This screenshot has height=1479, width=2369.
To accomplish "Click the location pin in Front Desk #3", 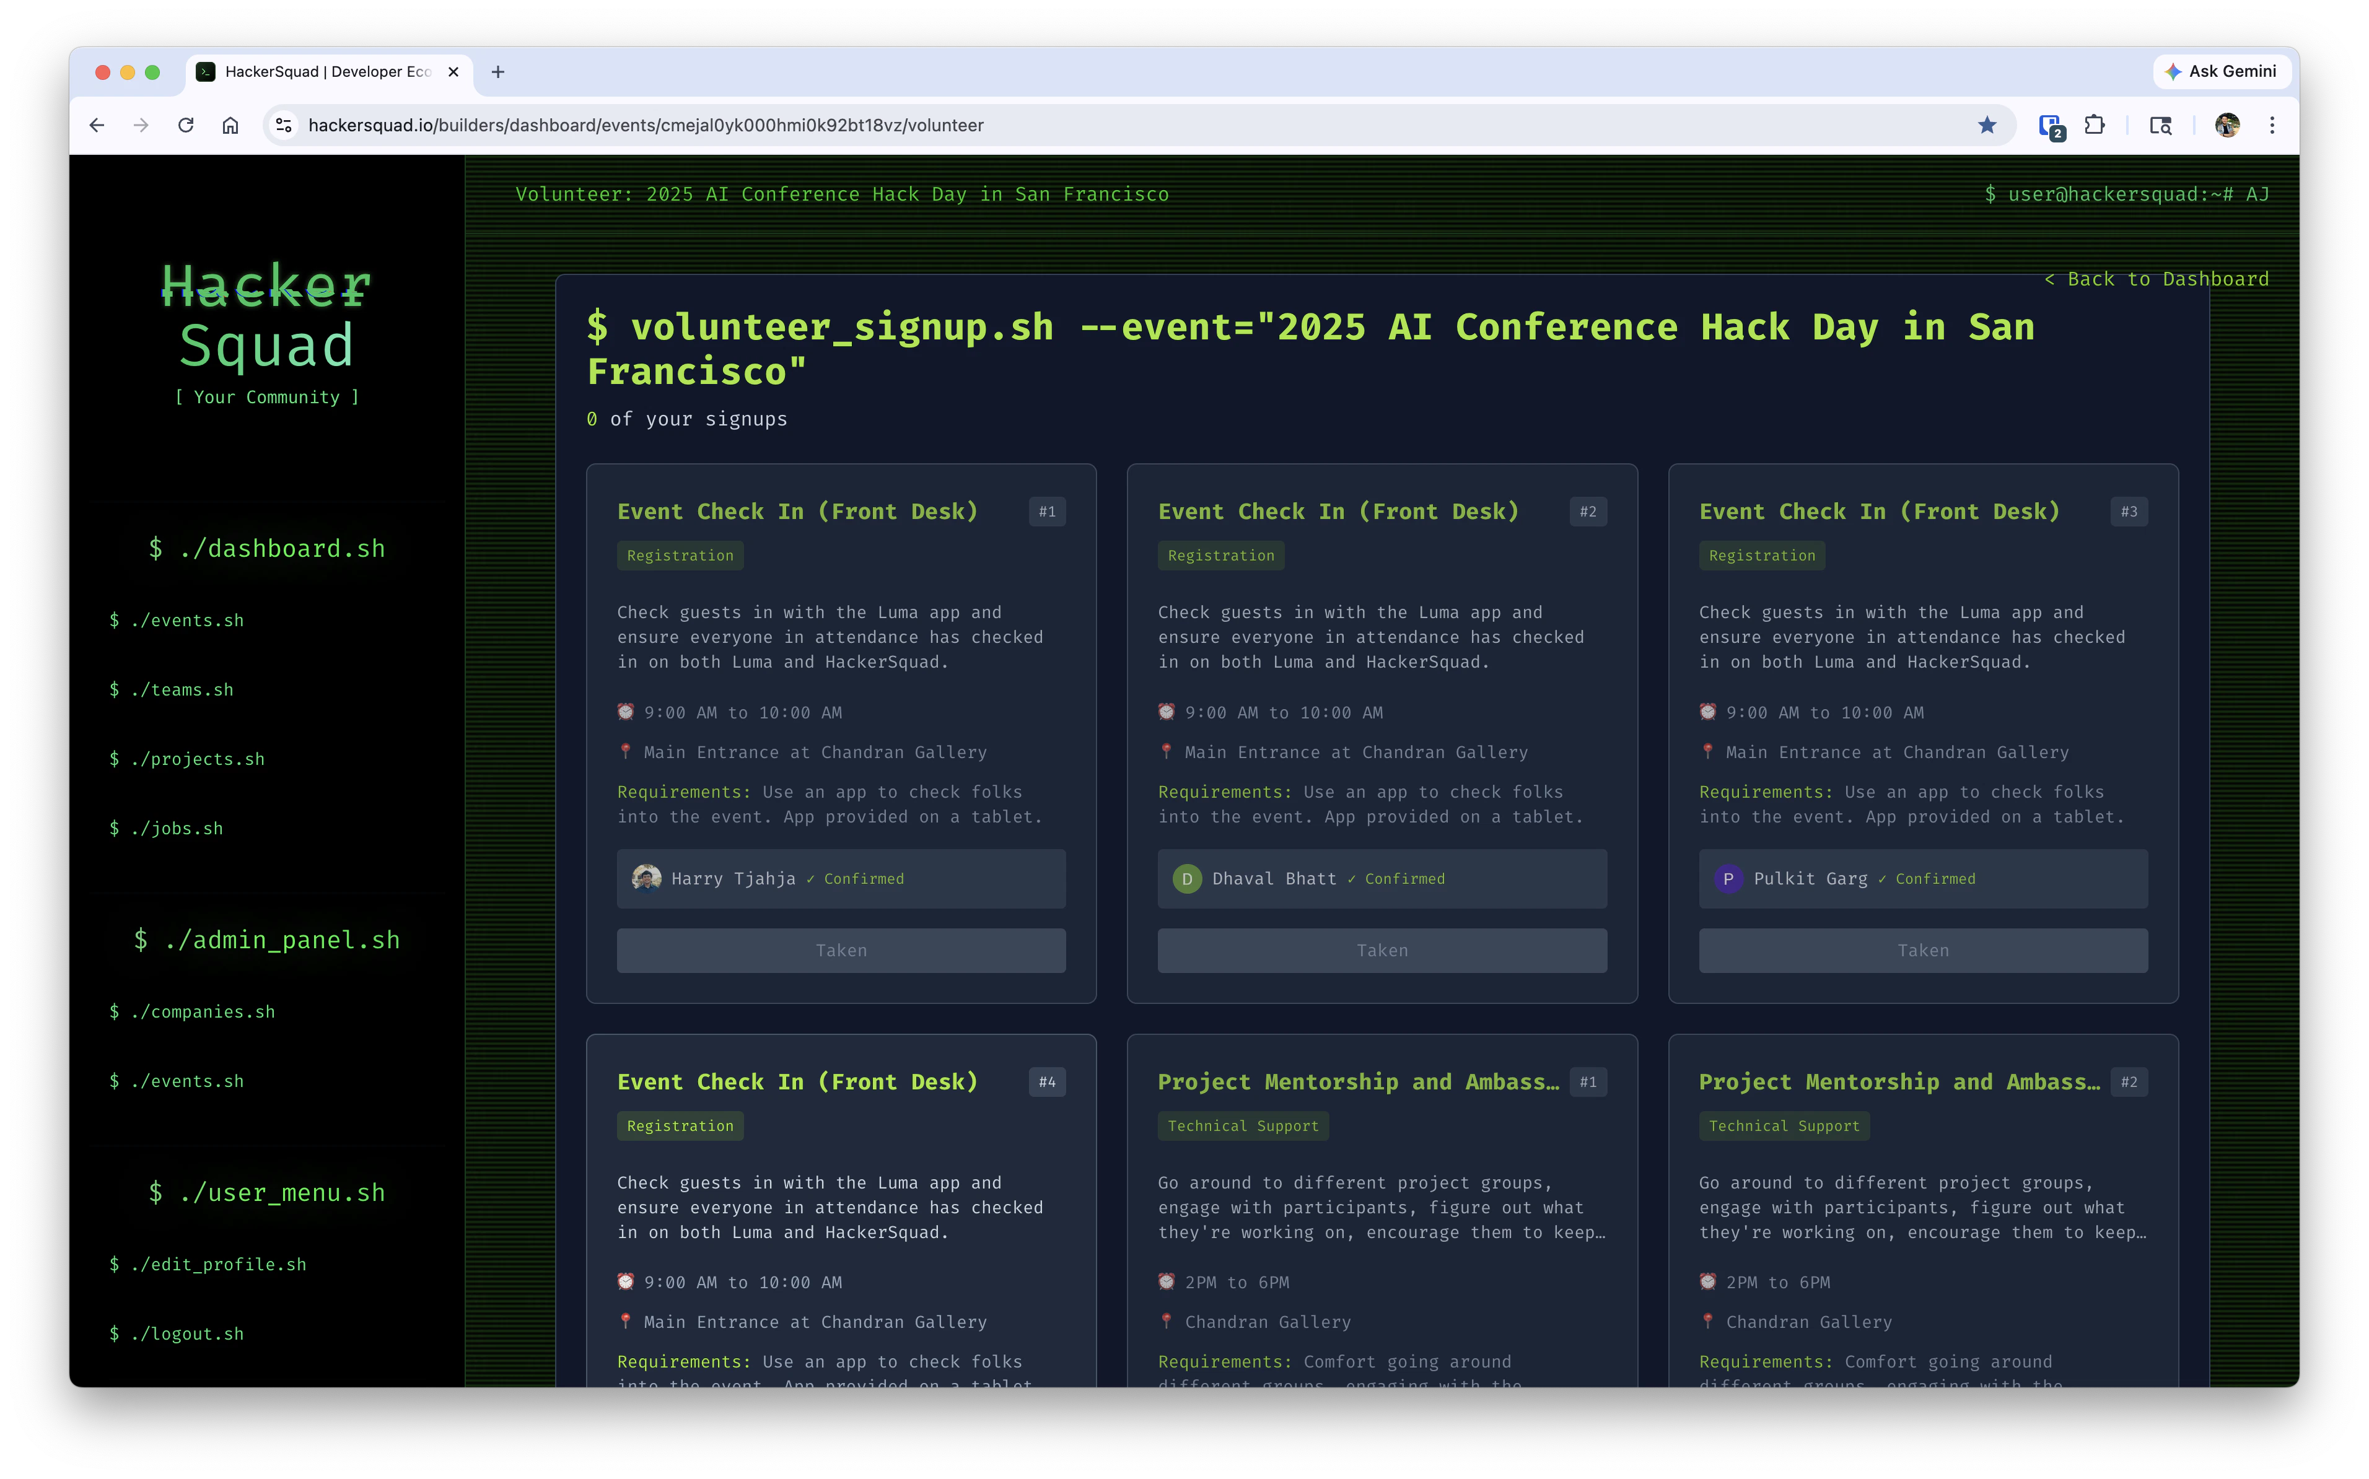I will [x=1708, y=751].
